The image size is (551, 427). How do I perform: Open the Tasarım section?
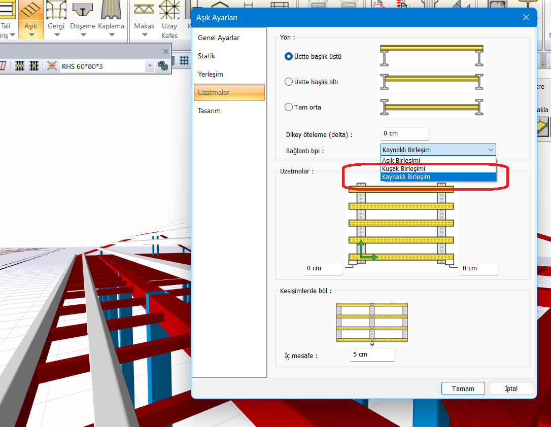(229, 111)
